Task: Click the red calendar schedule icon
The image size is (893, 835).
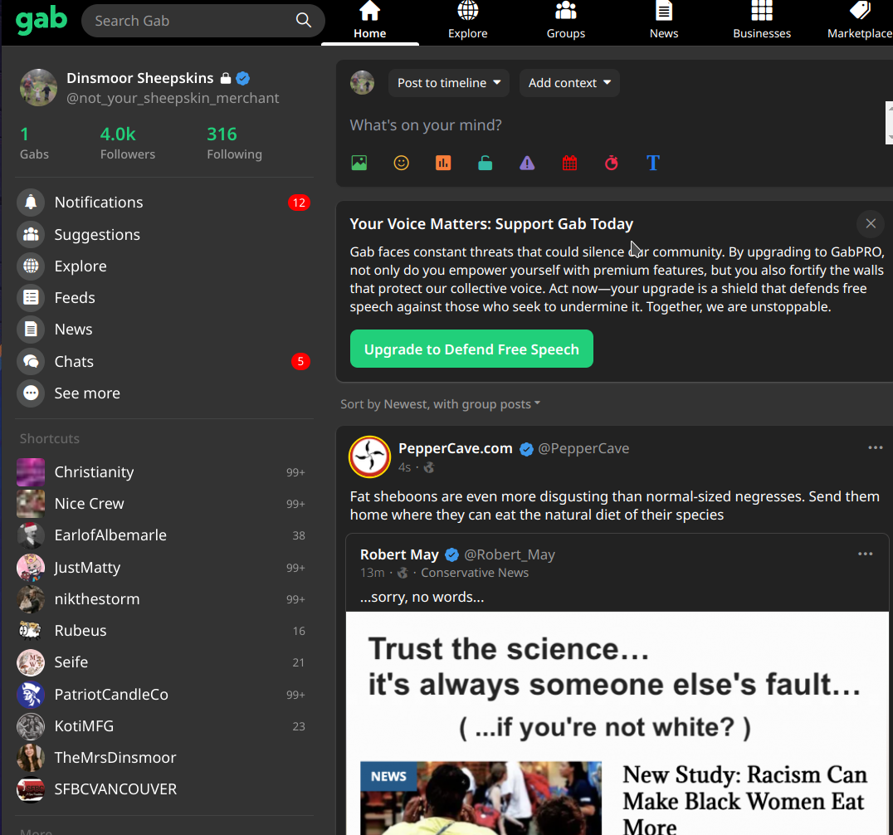Action: pos(569,163)
